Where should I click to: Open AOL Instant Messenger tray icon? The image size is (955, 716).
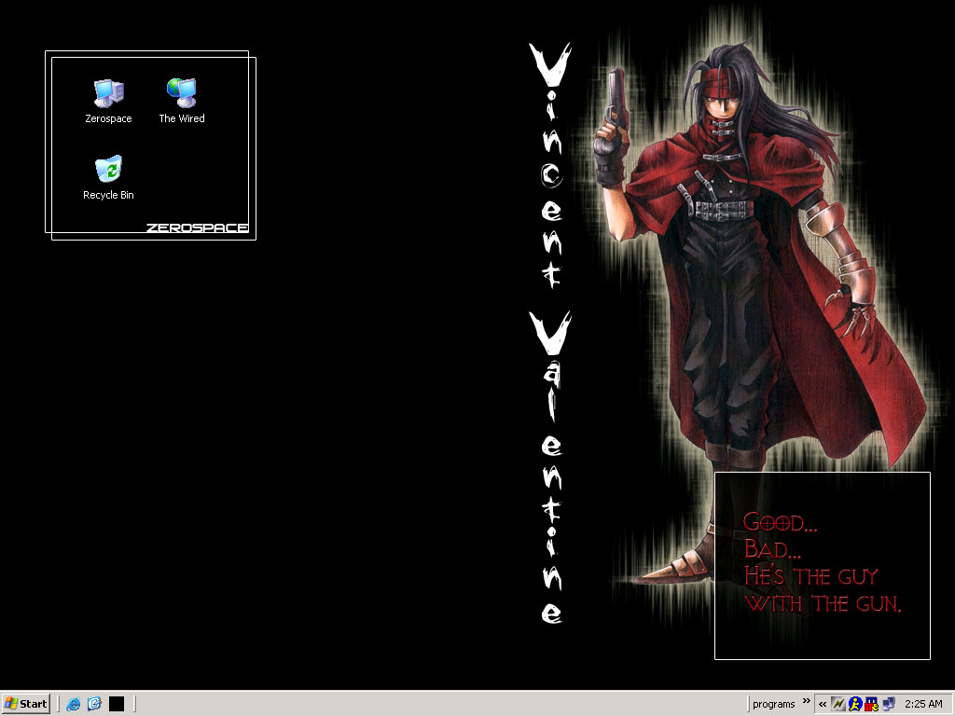click(x=855, y=704)
